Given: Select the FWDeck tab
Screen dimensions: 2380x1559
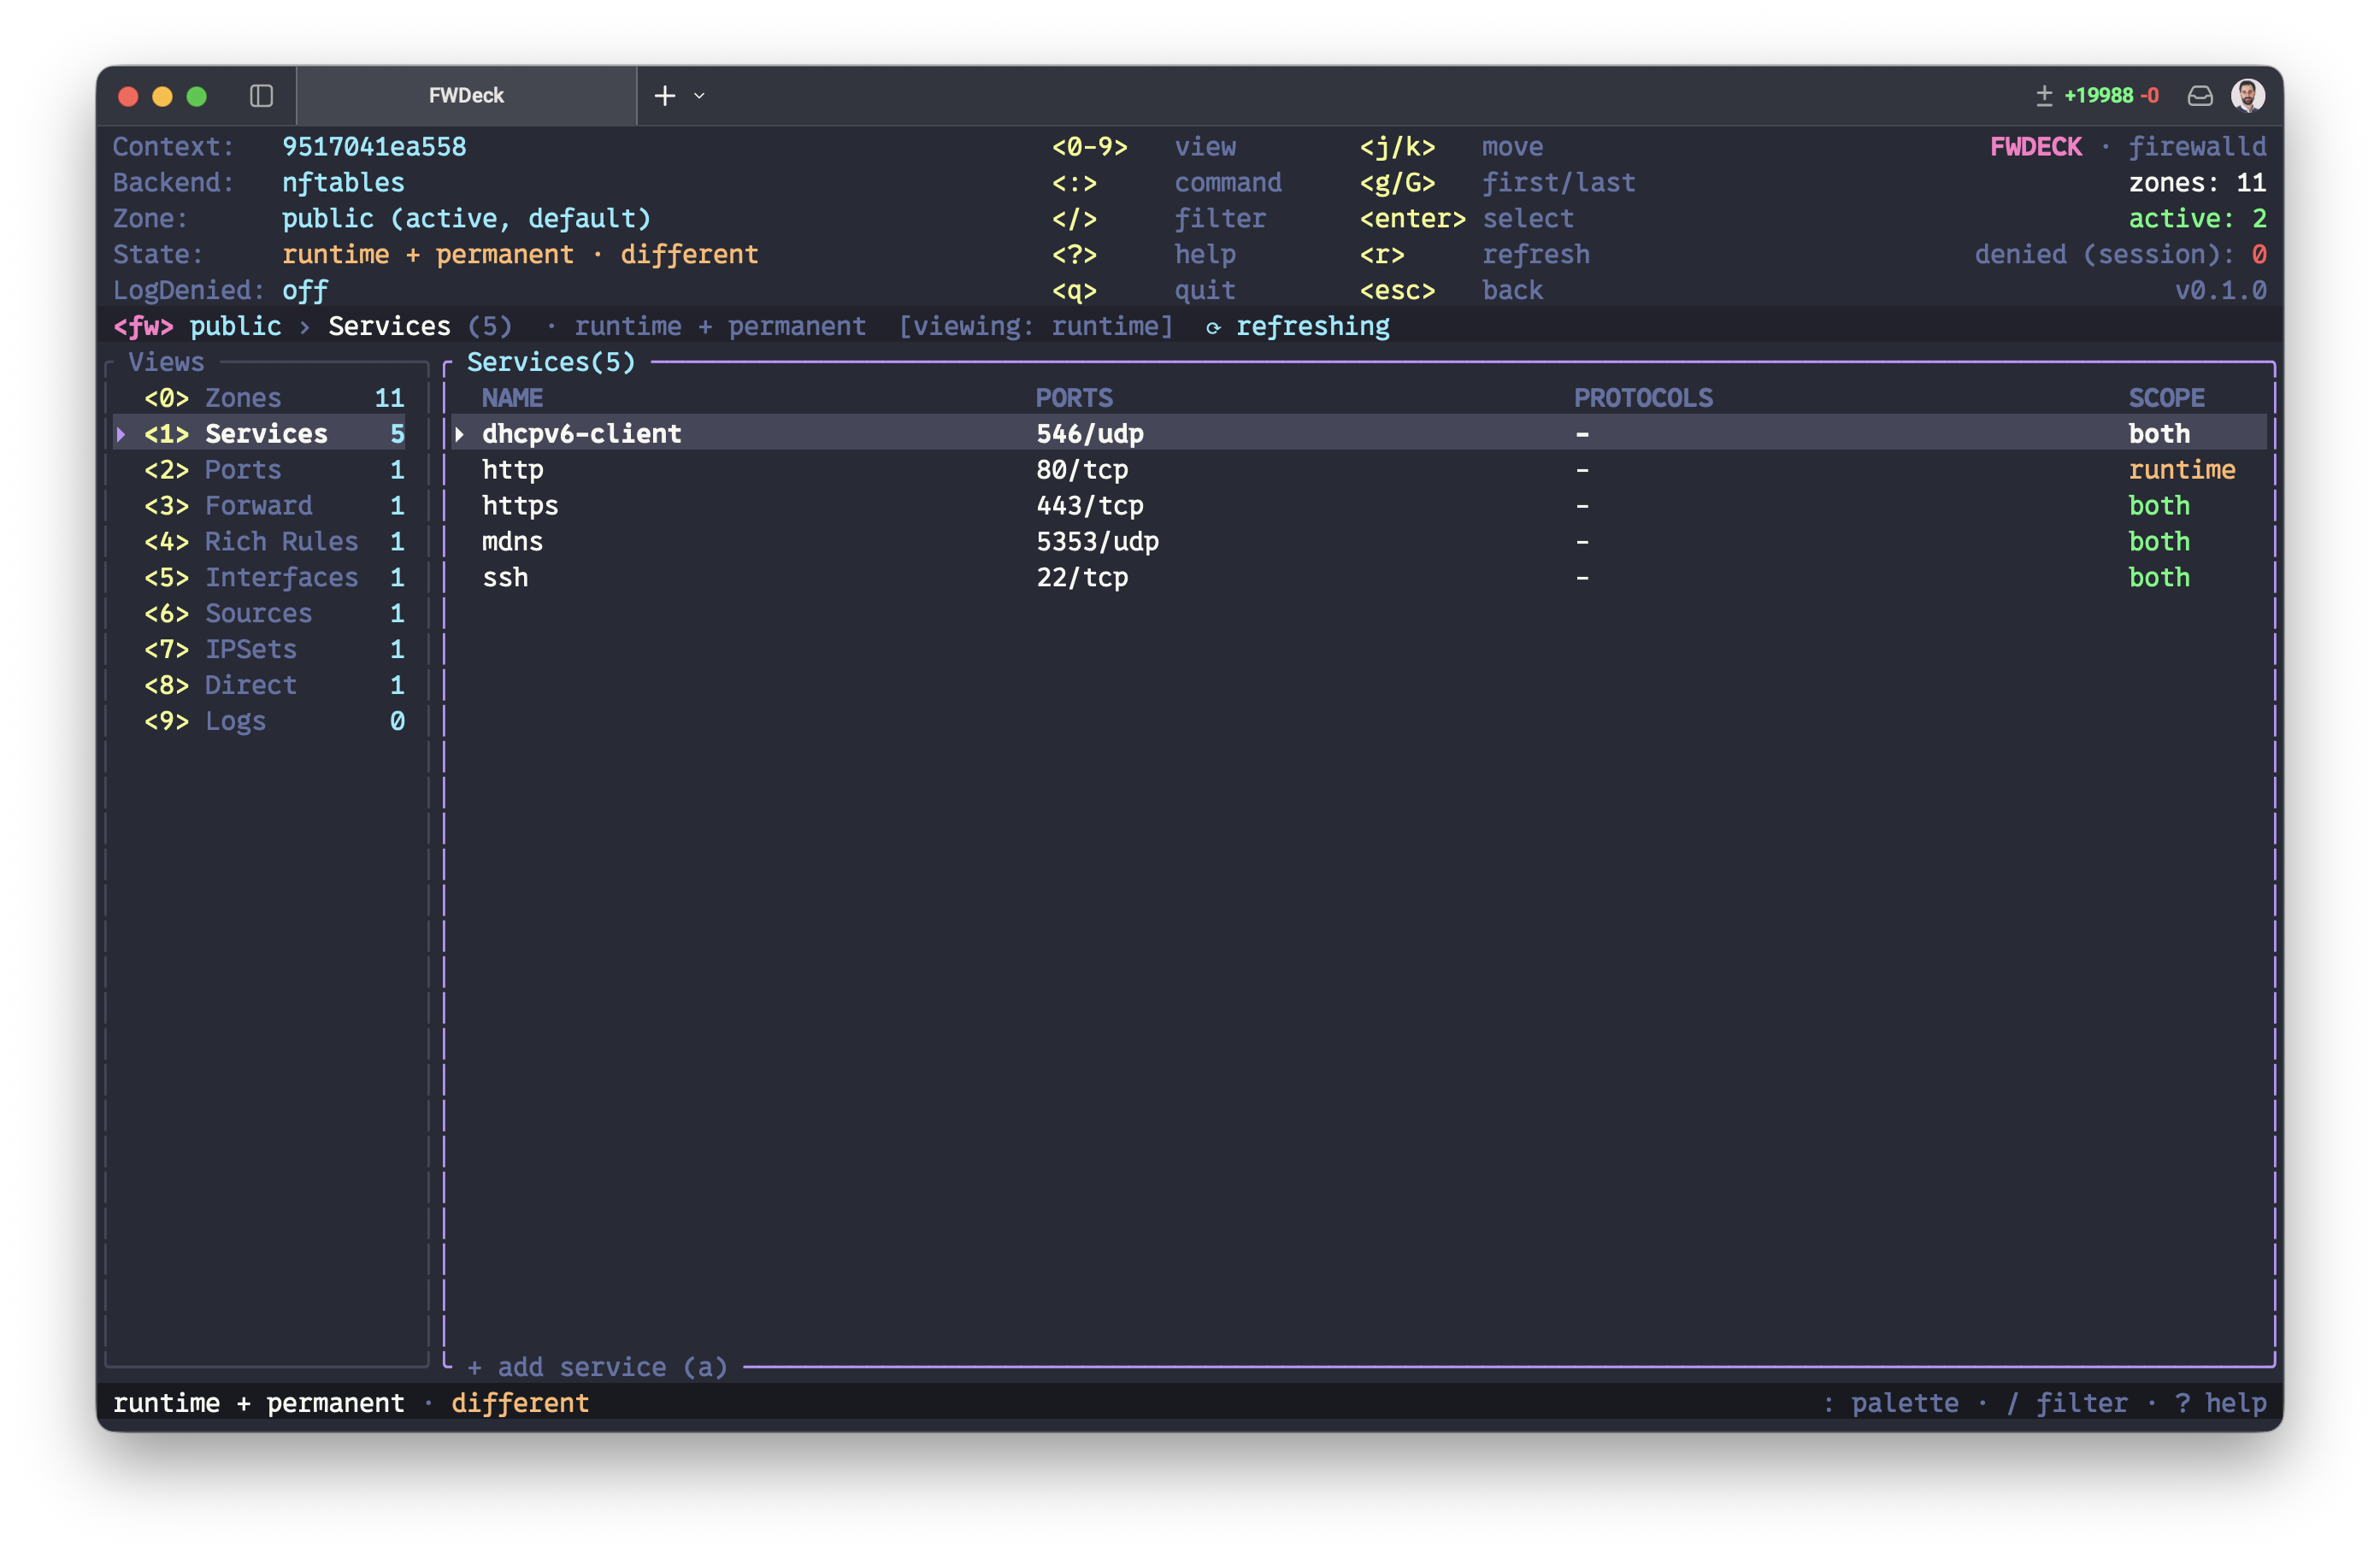Looking at the screenshot, I should [466, 96].
